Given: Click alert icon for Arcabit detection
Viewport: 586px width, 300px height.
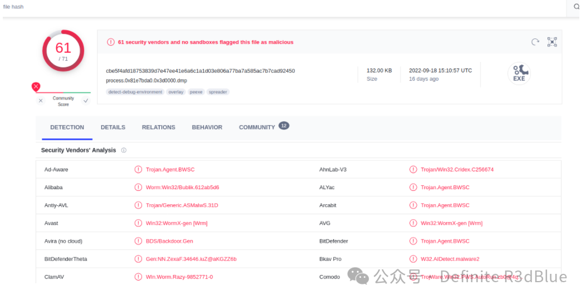Looking at the screenshot, I should click(413, 205).
